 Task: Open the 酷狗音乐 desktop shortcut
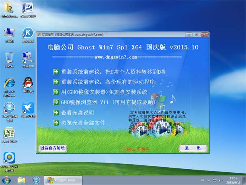click(27, 34)
